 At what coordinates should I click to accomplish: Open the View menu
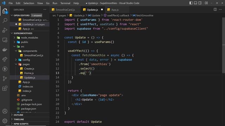click(40, 3)
